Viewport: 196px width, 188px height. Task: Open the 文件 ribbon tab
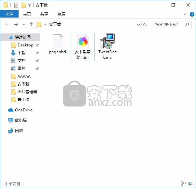pos(9,14)
